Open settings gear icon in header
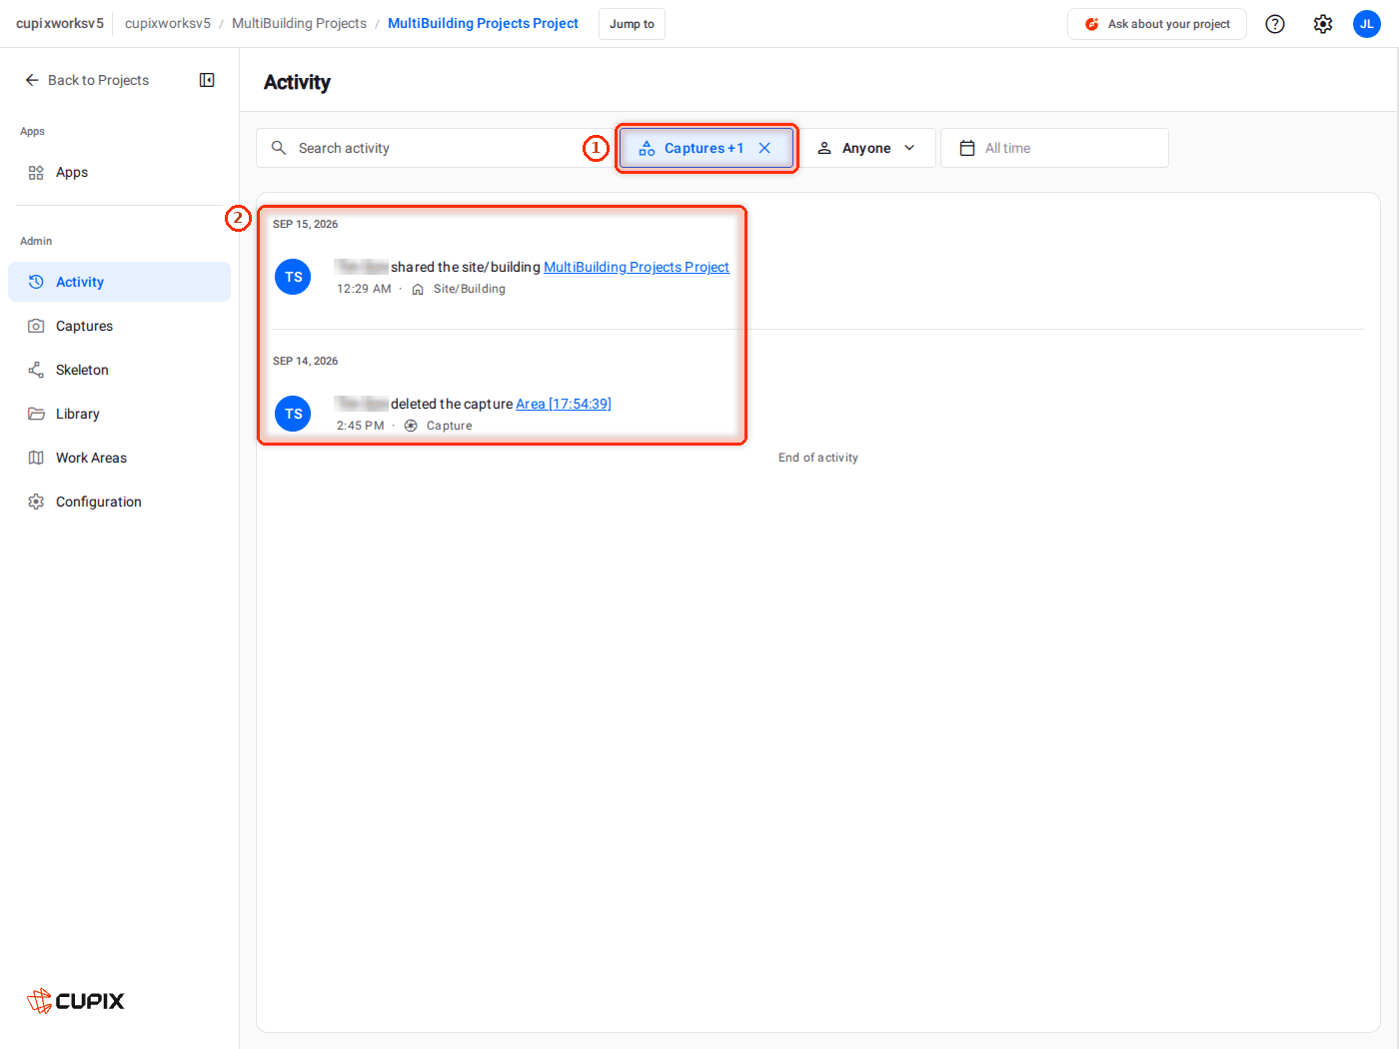The height and width of the screenshot is (1049, 1399). point(1323,24)
